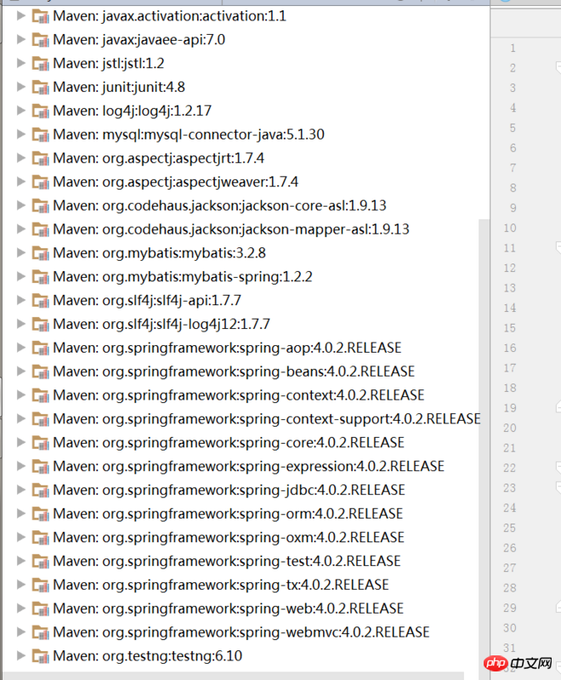This screenshot has height=680, width=561.
Task: Expand the aspectjweaver:1.7.4 library node
Action: 20,182
